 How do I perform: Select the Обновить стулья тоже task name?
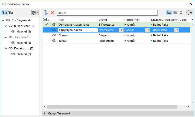[74, 25]
